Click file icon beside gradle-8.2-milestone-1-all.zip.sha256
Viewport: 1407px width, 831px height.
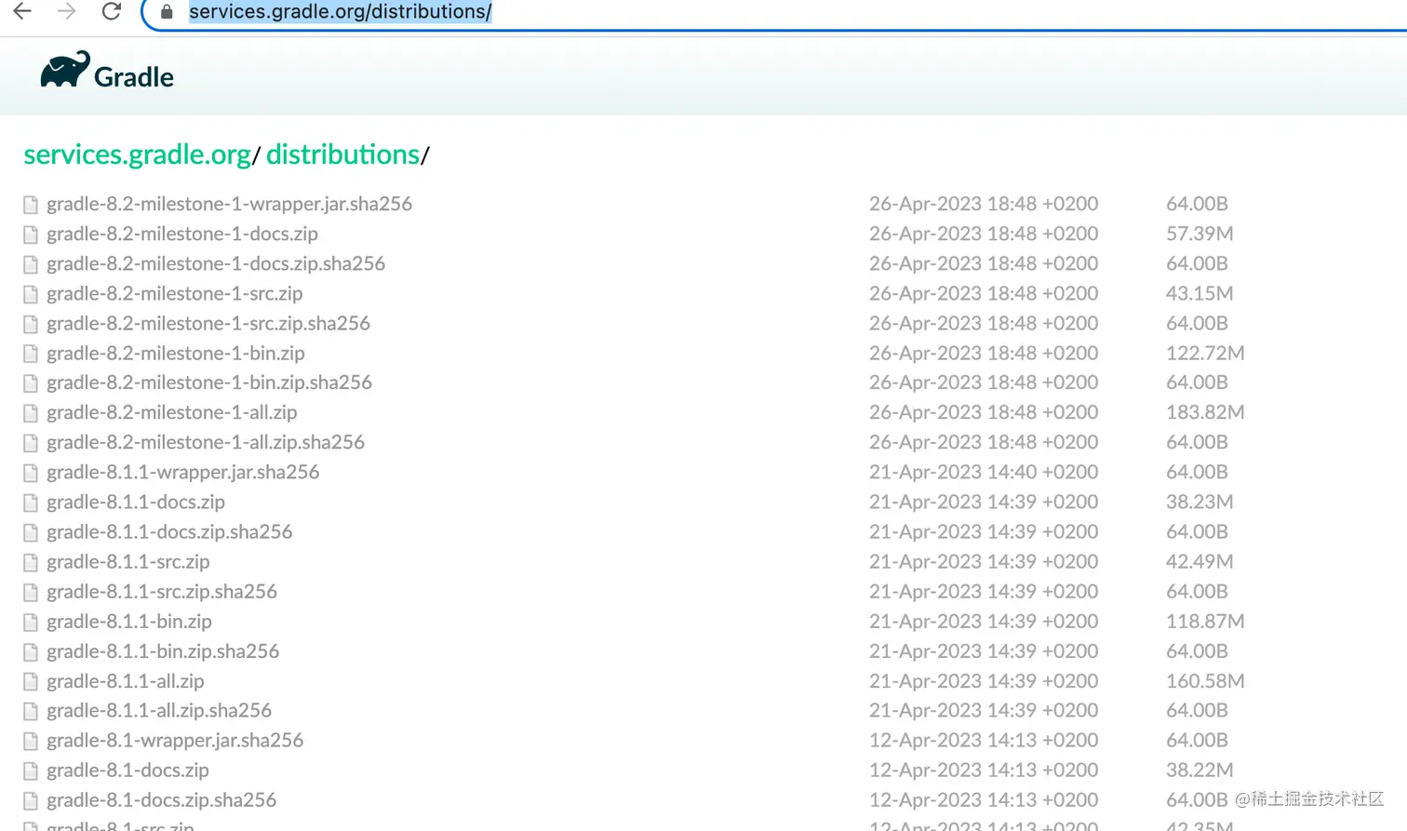tap(31, 443)
